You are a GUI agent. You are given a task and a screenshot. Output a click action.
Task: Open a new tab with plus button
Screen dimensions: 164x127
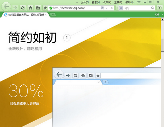[x=53, y=14]
